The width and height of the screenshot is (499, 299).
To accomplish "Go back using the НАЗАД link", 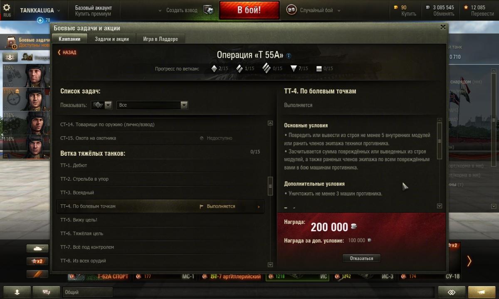I will point(67,52).
